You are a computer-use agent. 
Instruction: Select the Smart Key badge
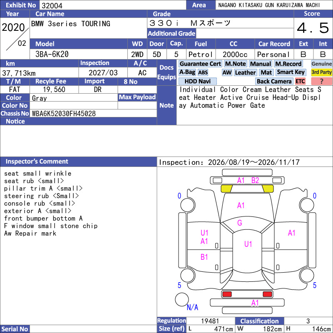pos(291,72)
